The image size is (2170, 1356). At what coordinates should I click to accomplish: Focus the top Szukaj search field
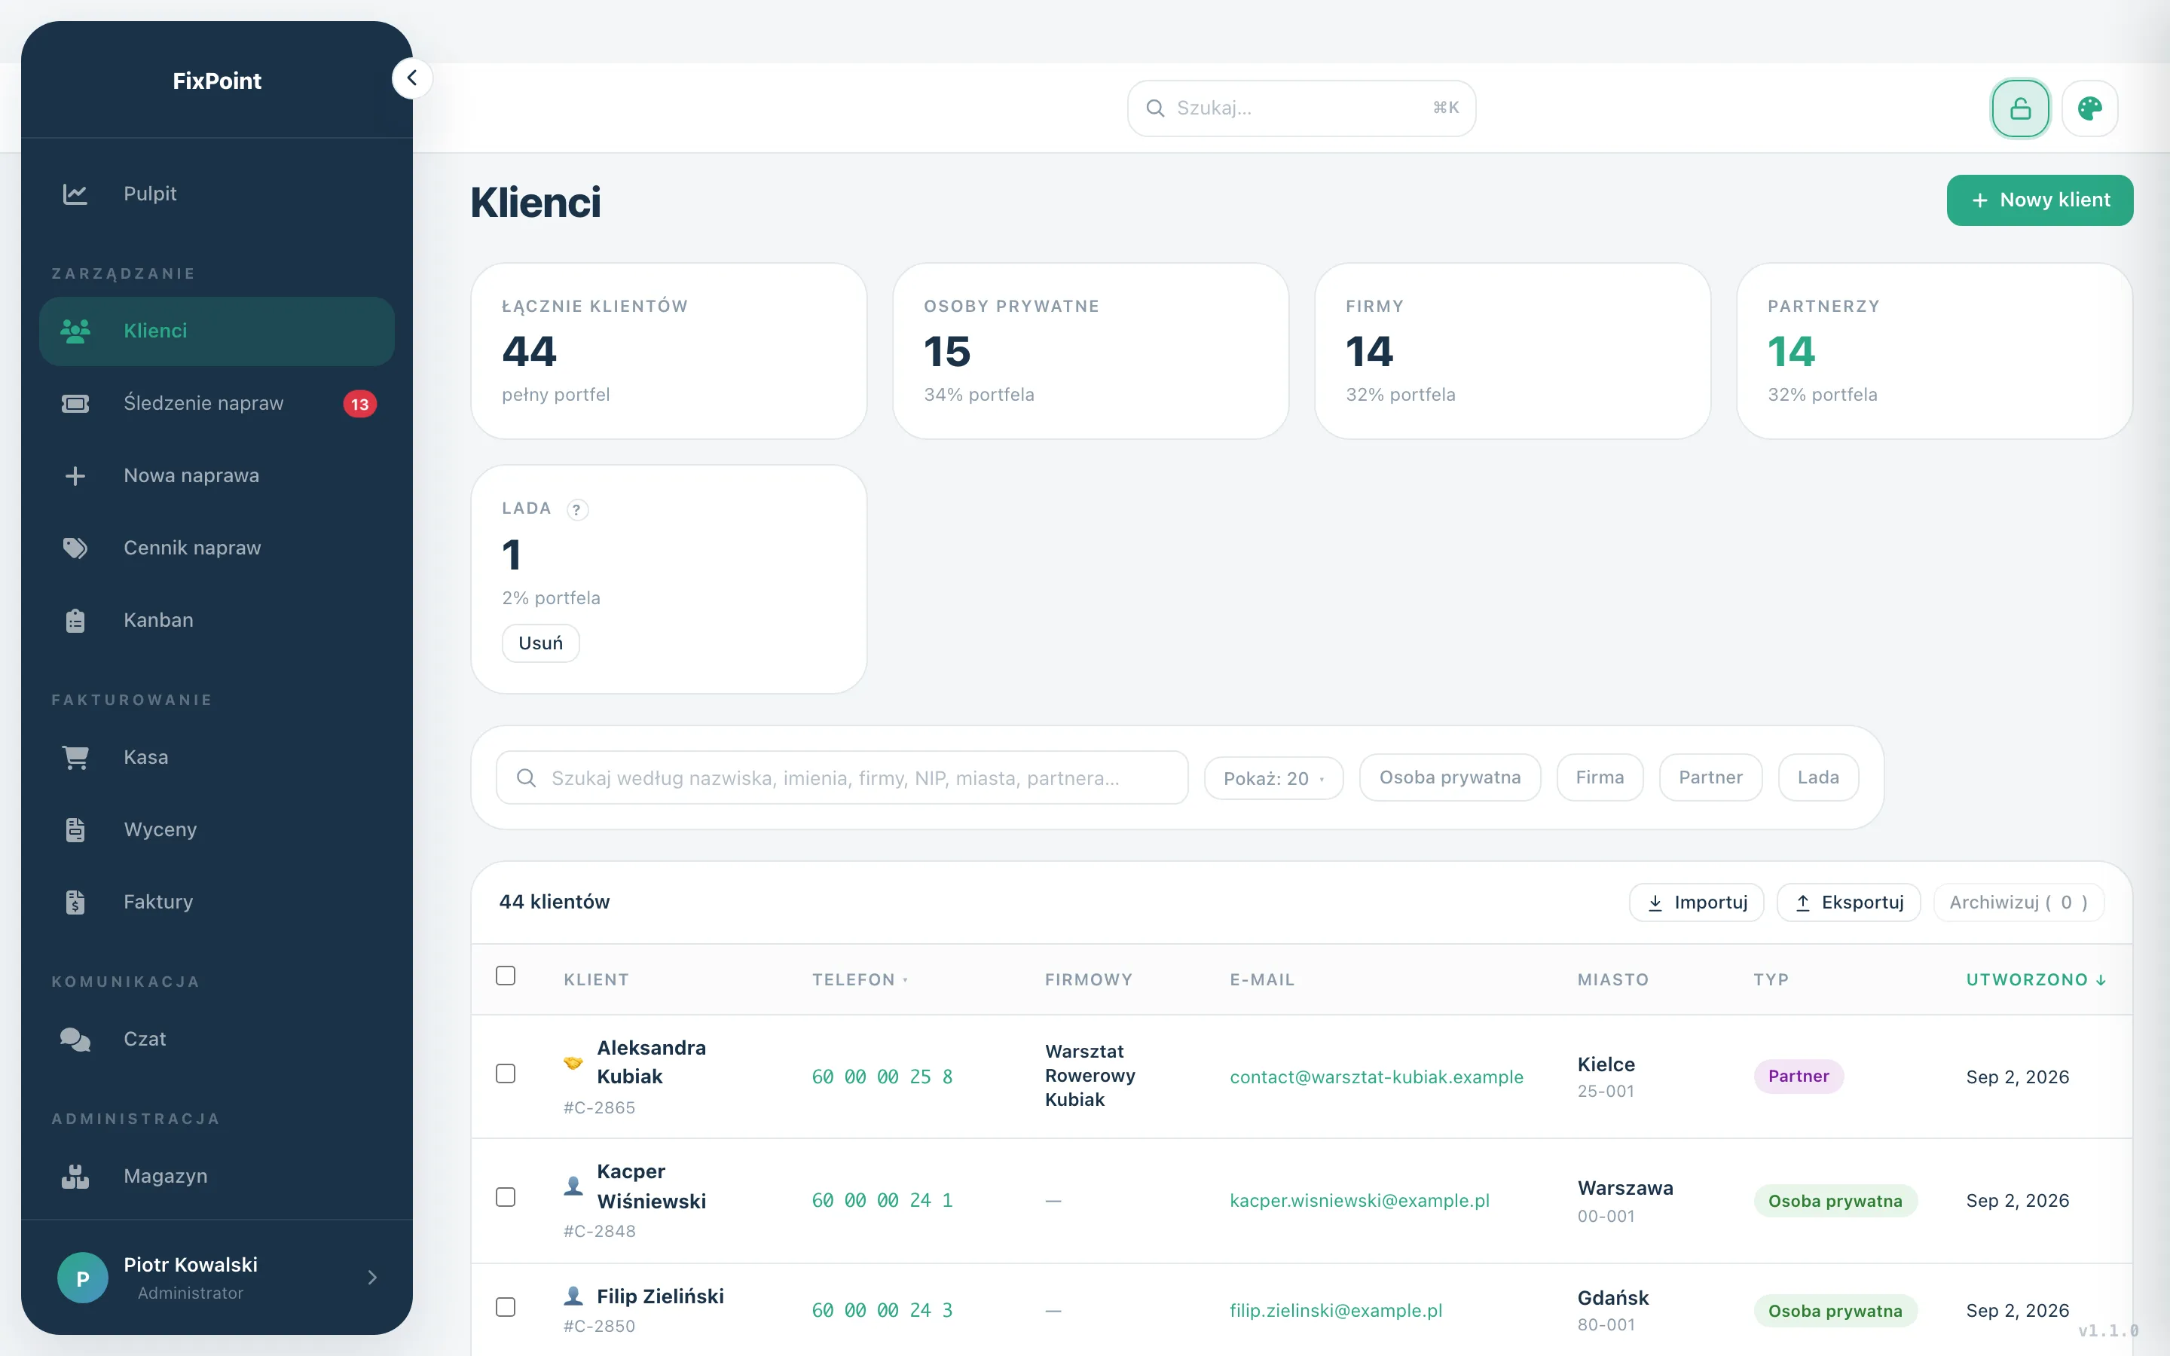tap(1301, 108)
